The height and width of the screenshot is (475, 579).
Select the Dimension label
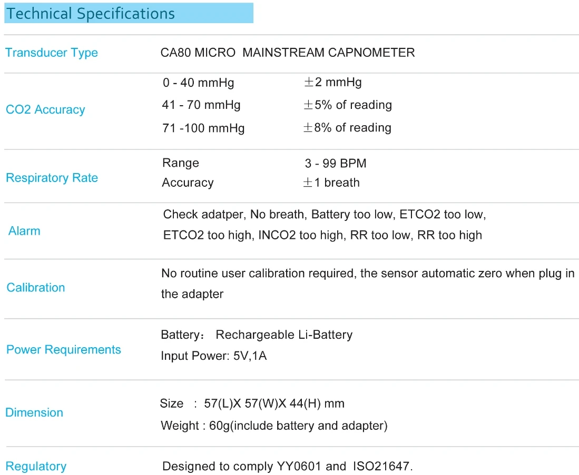[x=34, y=412]
